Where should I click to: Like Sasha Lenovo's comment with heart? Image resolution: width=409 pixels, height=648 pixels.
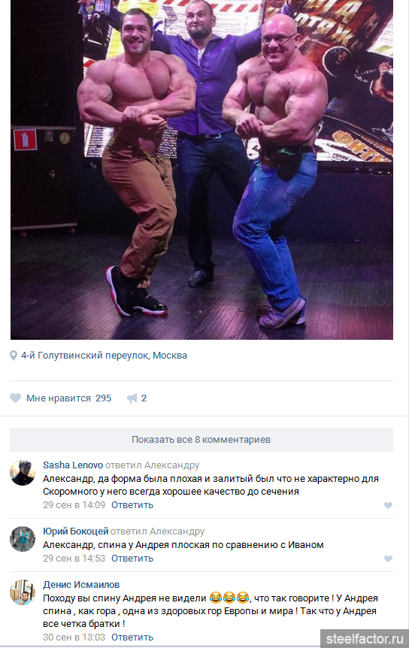click(388, 505)
